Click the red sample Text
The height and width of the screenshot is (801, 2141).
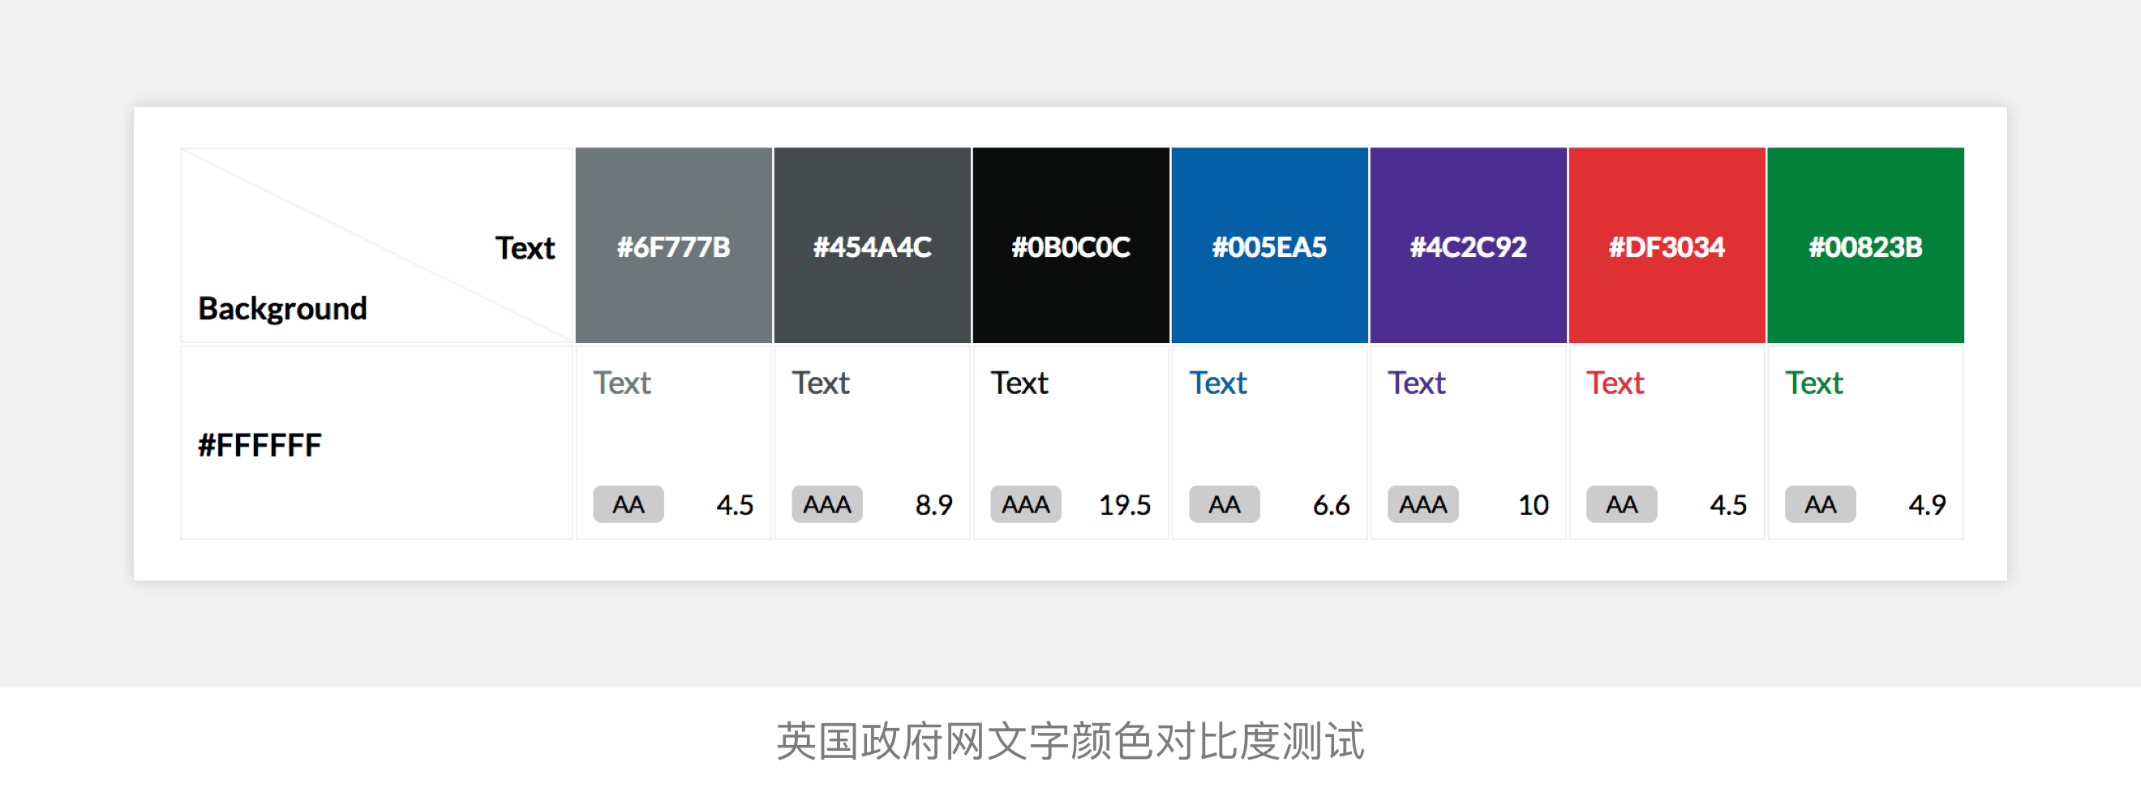click(1615, 383)
